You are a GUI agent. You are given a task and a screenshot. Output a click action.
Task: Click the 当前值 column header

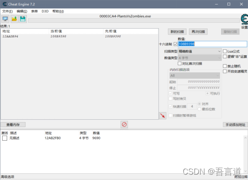tap(76, 31)
